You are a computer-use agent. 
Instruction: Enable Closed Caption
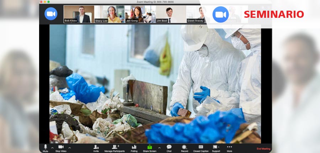pos(201,147)
